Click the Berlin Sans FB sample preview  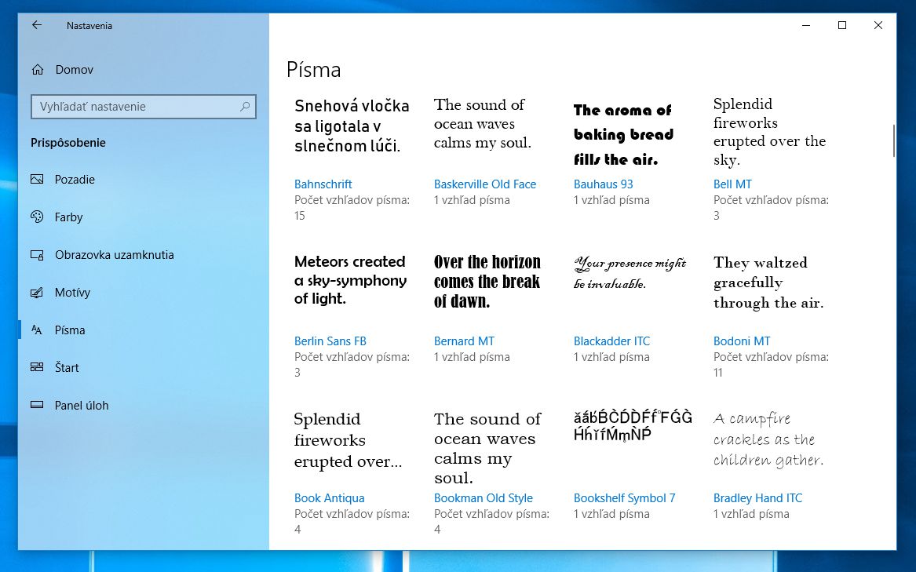[351, 280]
